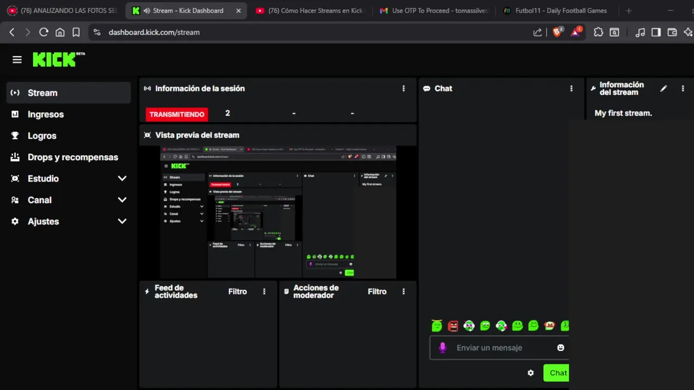Go back in browser
The height and width of the screenshot is (390, 694).
point(12,32)
